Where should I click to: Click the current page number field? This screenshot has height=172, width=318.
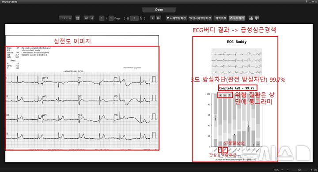point(102,18)
